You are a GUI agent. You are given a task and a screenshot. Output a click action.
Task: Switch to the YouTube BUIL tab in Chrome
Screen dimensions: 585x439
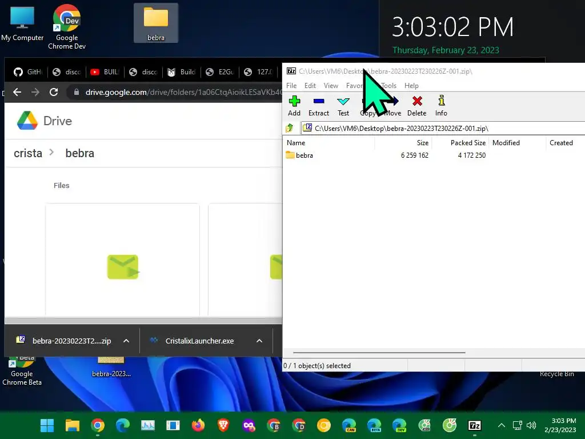105,71
